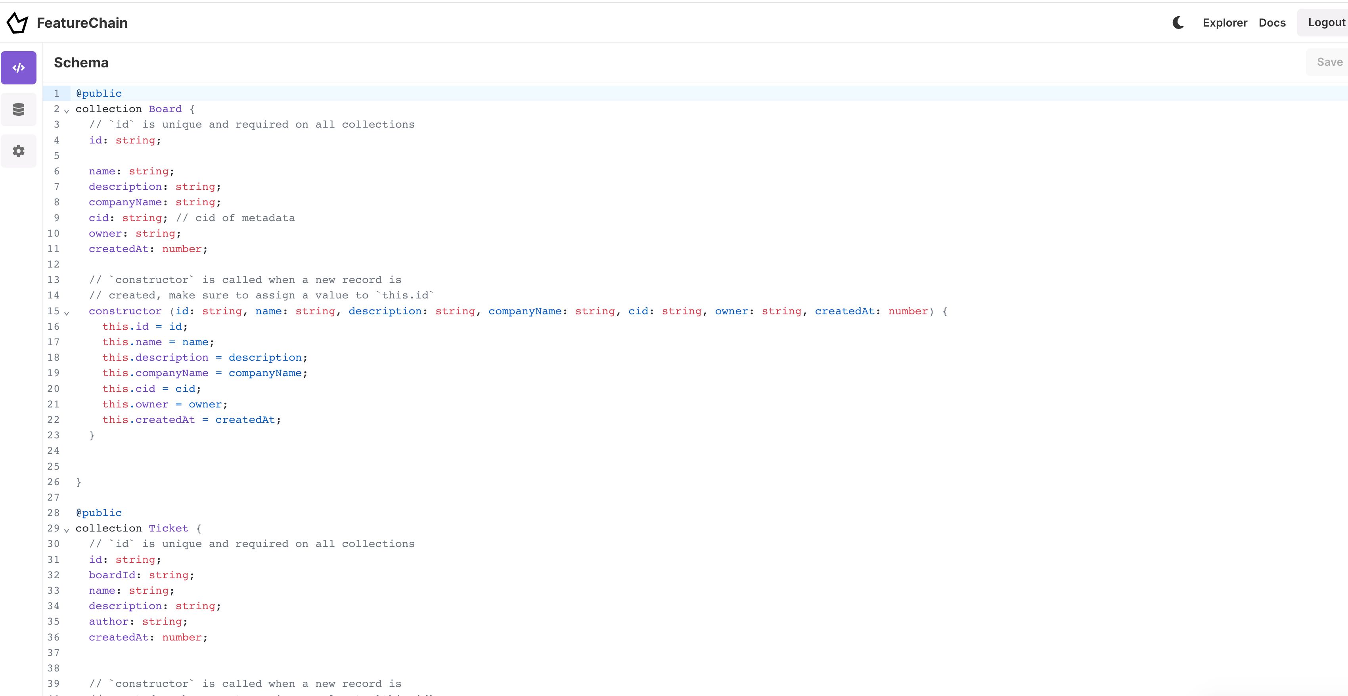Click 'this.companyName = companyName;' line
This screenshot has height=696, width=1348.
pos(205,373)
